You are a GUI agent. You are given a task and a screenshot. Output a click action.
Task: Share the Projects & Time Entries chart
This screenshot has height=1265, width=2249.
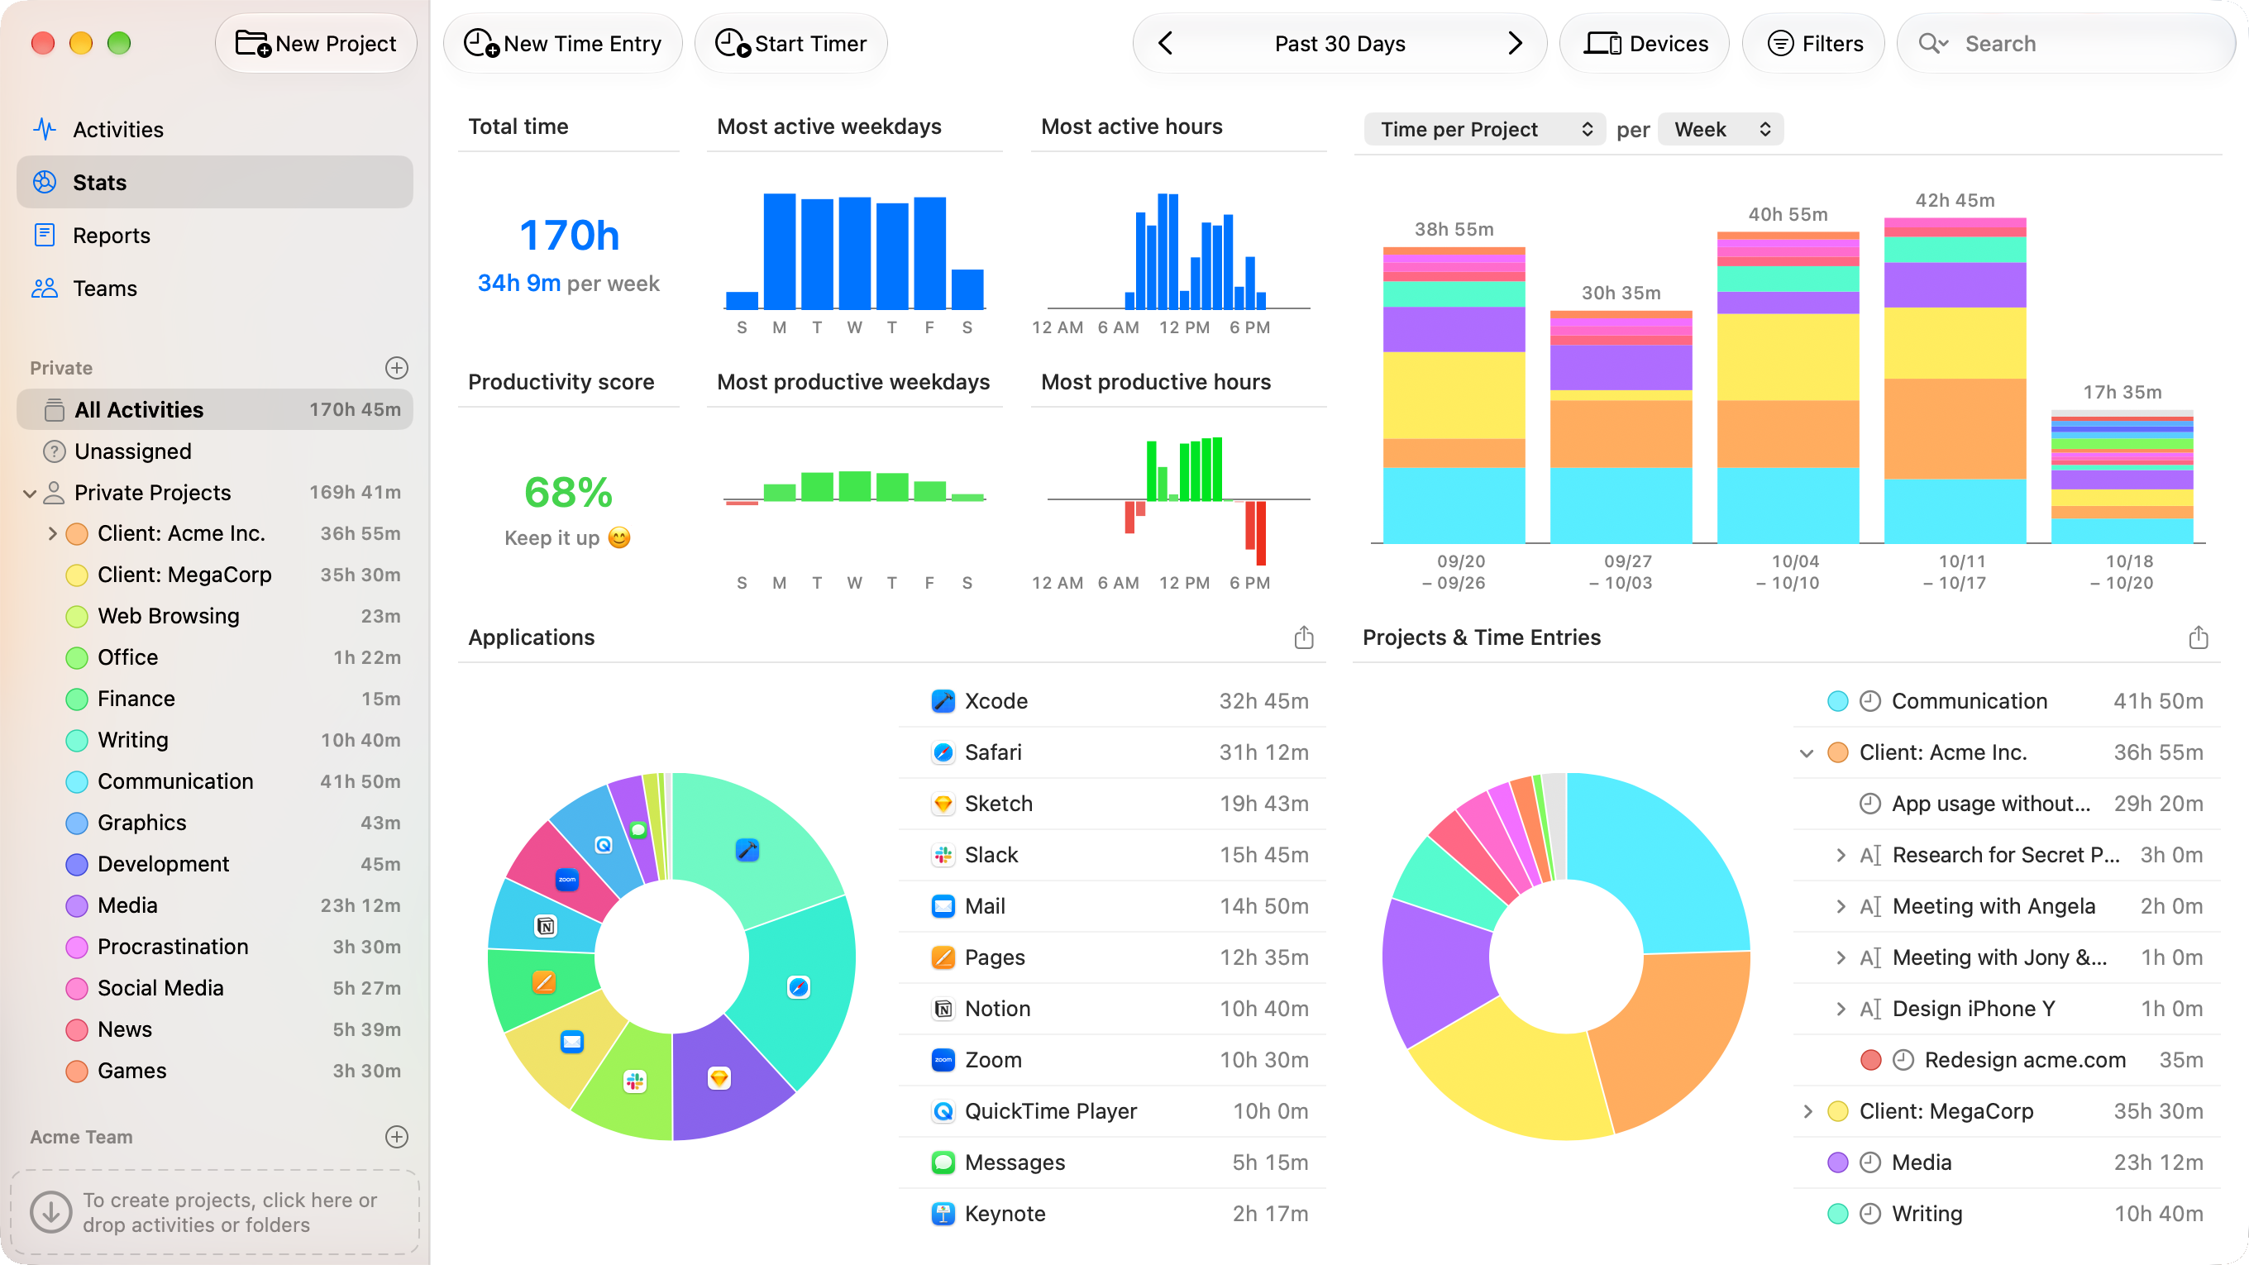tap(2199, 637)
